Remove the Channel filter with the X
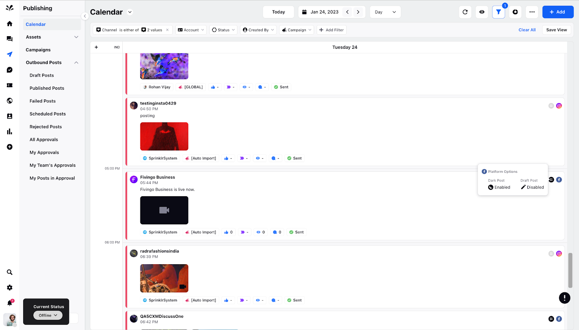Image resolution: width=579 pixels, height=330 pixels. 168,30
